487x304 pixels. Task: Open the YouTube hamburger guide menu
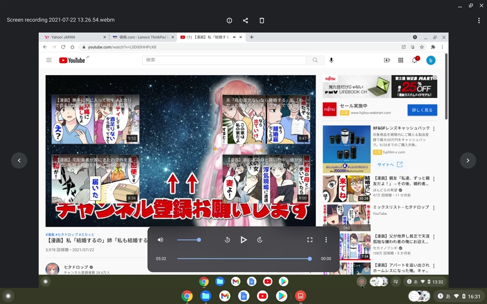[x=49, y=60]
